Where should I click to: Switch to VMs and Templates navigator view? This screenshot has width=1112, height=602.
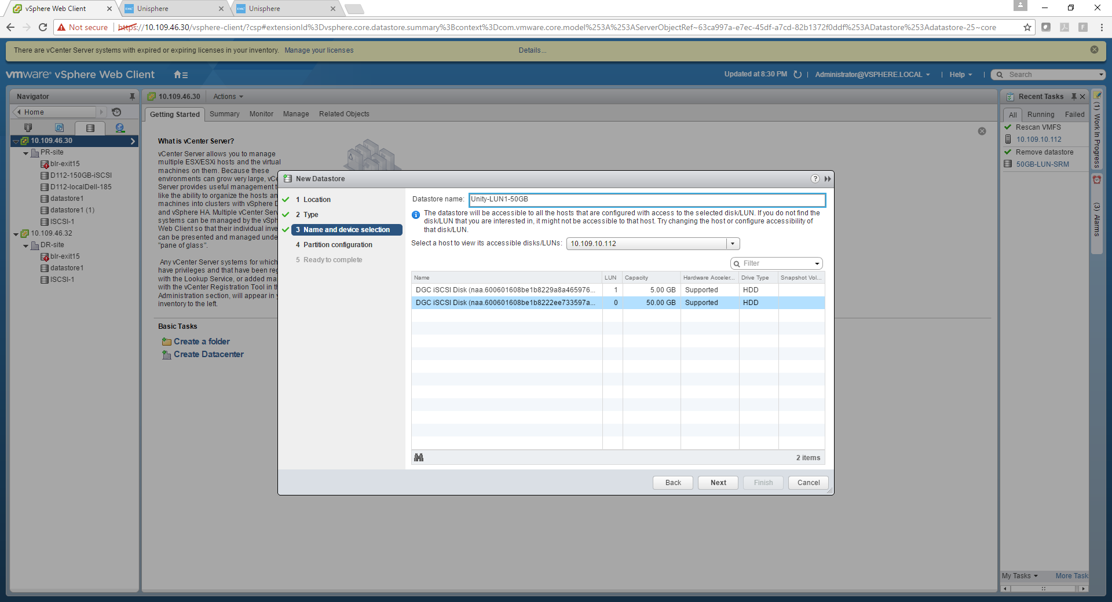(59, 128)
